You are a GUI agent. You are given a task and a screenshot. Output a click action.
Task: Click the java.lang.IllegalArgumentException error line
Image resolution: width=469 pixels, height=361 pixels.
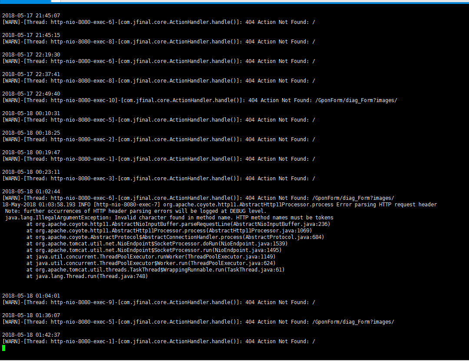[x=169, y=218]
